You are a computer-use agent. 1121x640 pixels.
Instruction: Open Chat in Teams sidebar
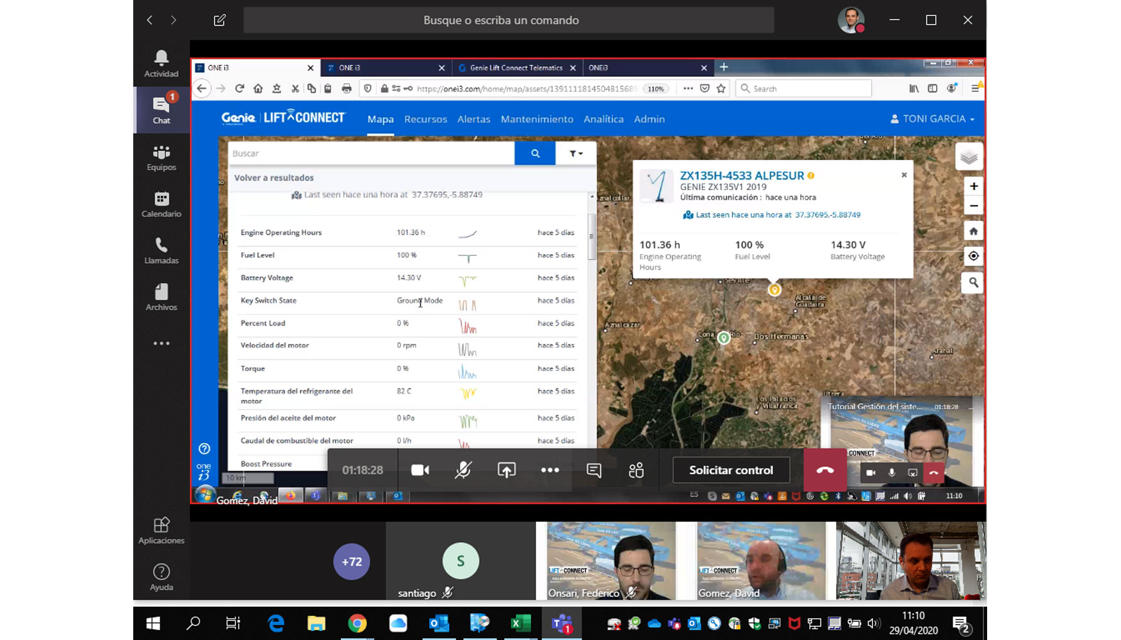click(161, 109)
